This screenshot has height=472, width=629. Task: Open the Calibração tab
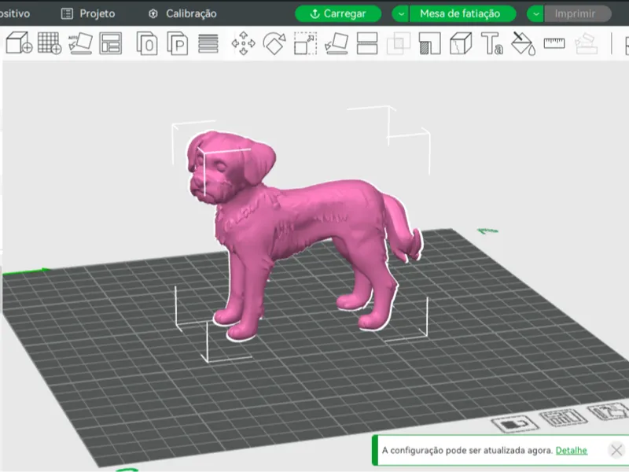tap(182, 13)
